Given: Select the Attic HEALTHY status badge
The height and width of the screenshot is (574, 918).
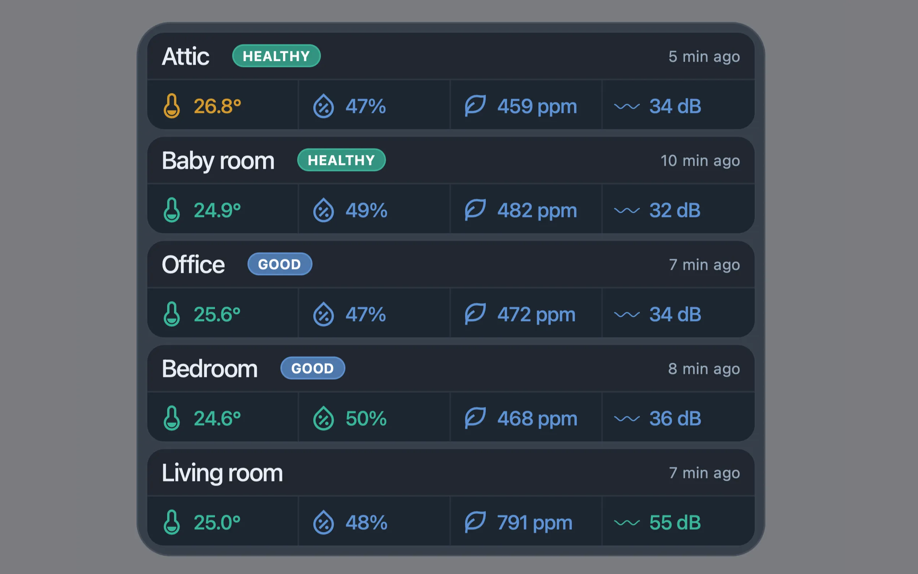Looking at the screenshot, I should click(x=276, y=56).
